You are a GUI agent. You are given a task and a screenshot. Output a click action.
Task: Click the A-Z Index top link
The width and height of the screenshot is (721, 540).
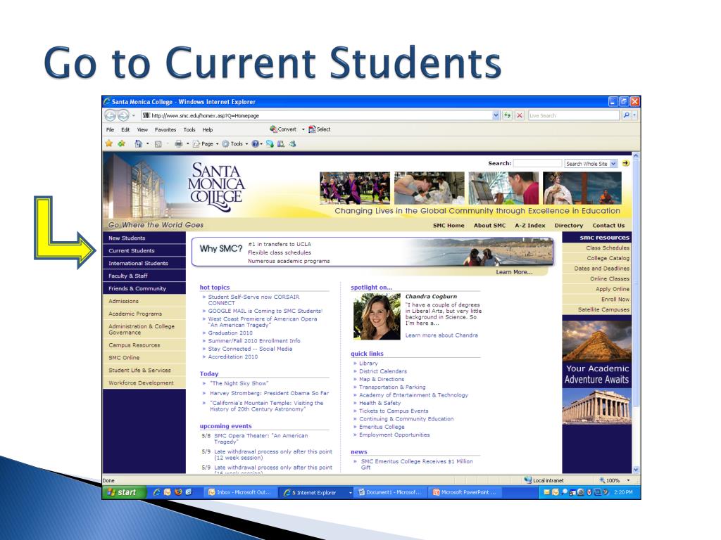tap(529, 226)
